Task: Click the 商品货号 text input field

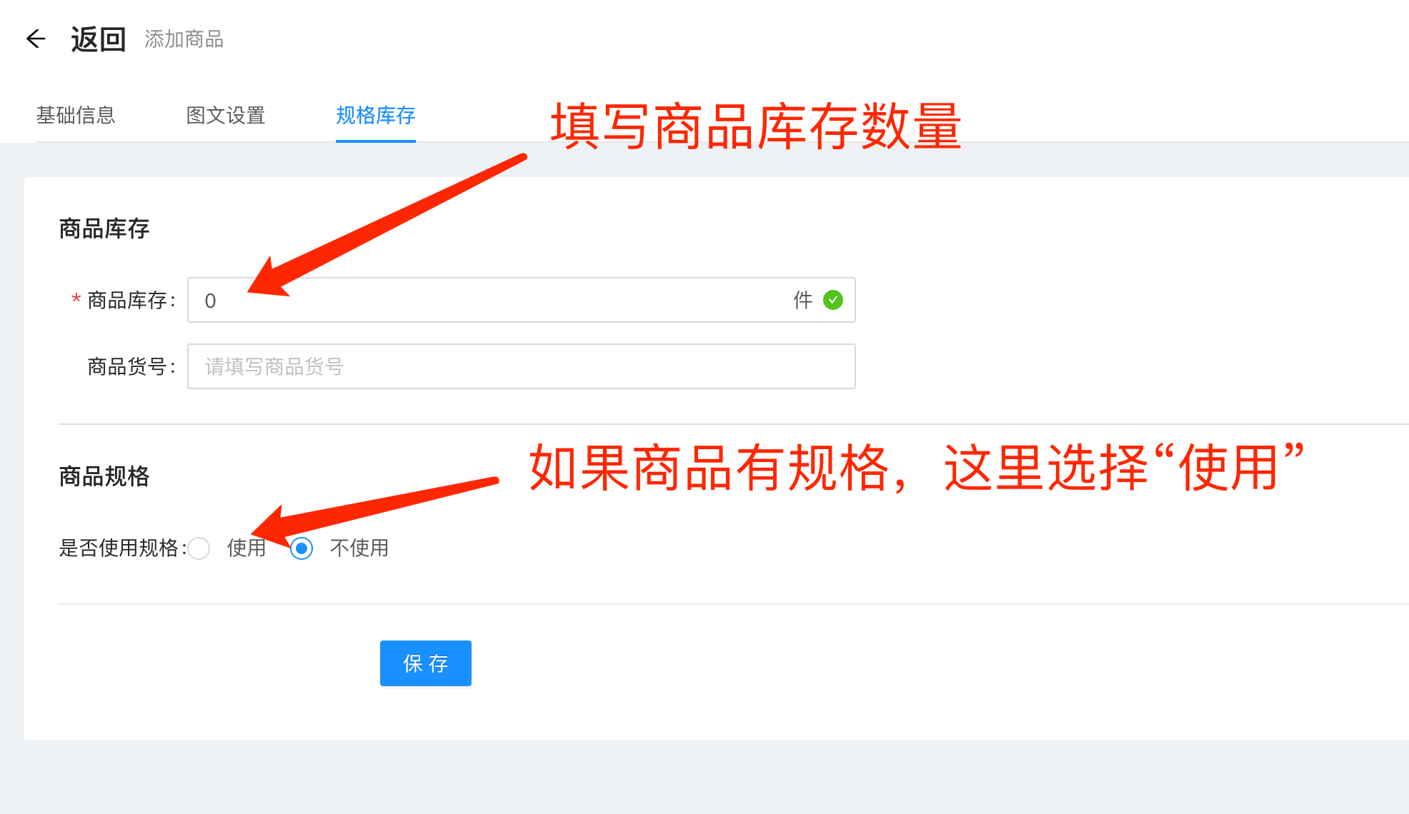Action: click(x=522, y=366)
